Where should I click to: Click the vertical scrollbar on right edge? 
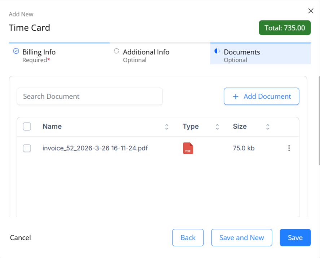(319, 120)
